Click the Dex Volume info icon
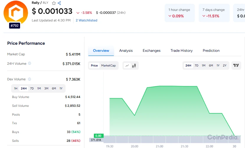The height and width of the screenshot is (148, 245). pyautogui.click(x=30, y=79)
